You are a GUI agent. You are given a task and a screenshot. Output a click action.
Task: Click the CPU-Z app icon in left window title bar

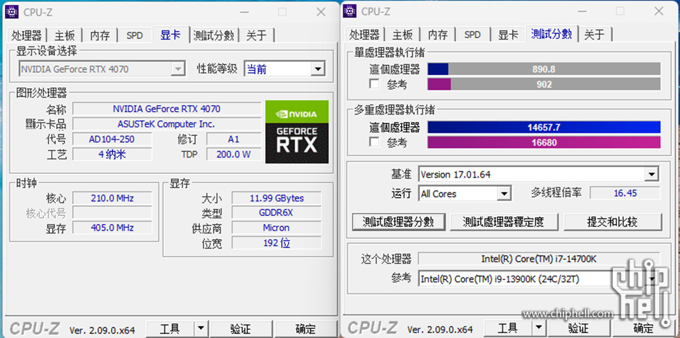12,12
